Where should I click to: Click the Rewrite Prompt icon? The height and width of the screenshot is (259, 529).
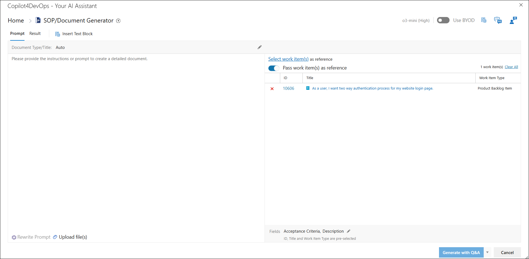click(14, 237)
